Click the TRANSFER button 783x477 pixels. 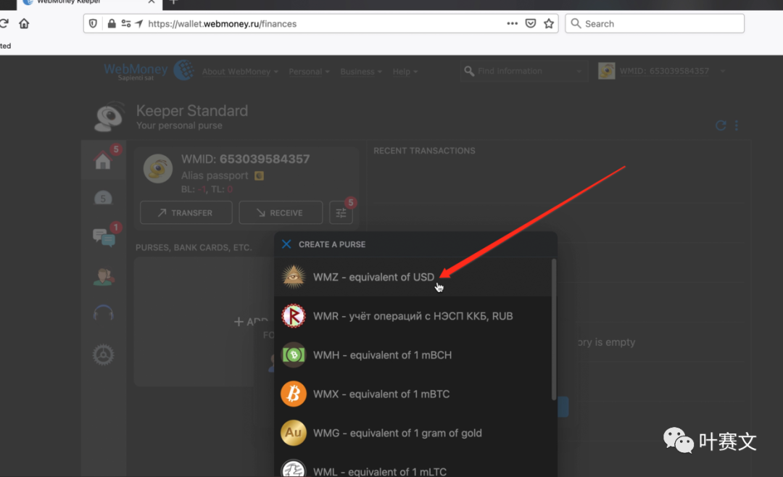coord(186,213)
